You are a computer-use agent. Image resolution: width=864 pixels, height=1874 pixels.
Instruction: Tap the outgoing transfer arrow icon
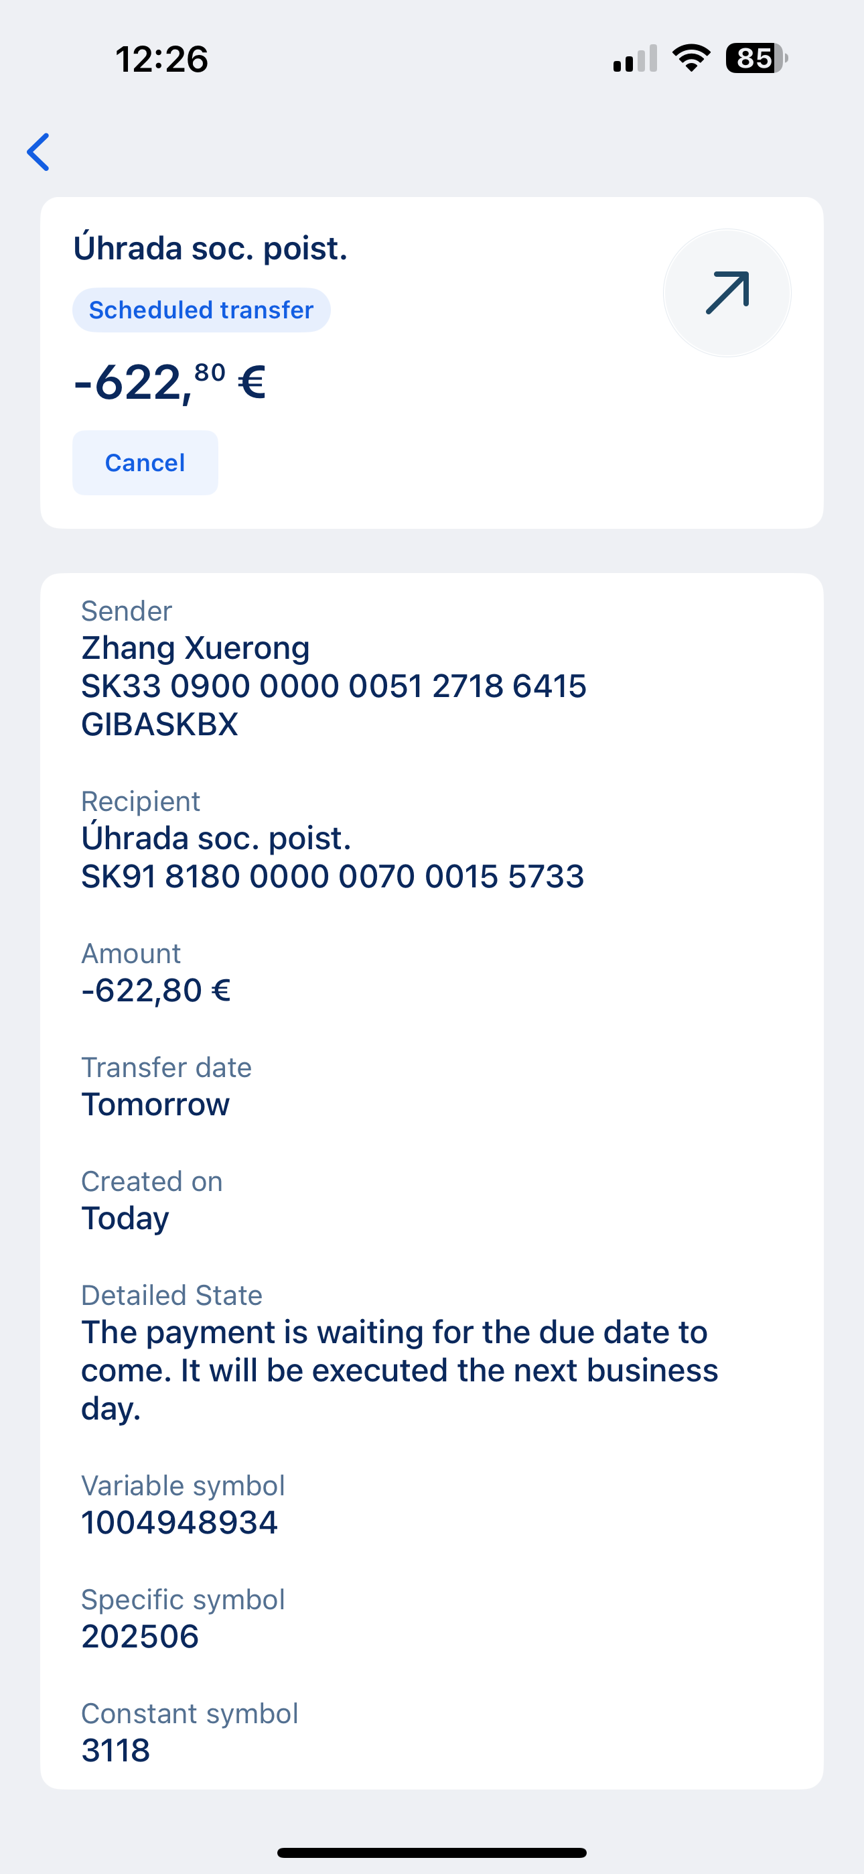[727, 292]
